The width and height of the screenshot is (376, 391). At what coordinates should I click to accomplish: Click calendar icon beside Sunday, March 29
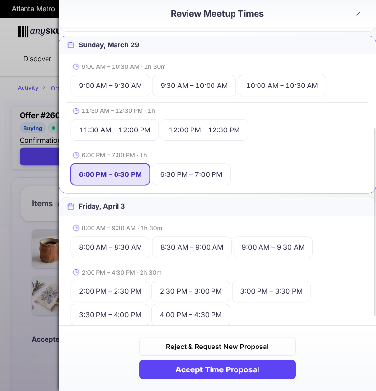coord(71,45)
